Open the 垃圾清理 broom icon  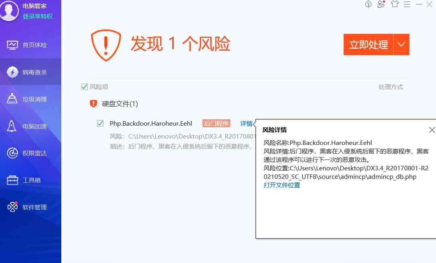click(12, 99)
